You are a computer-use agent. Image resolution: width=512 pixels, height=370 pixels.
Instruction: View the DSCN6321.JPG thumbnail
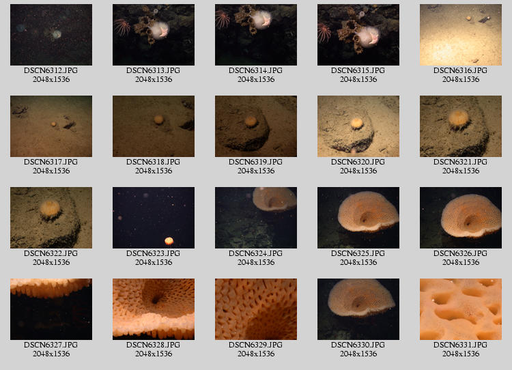461,126
